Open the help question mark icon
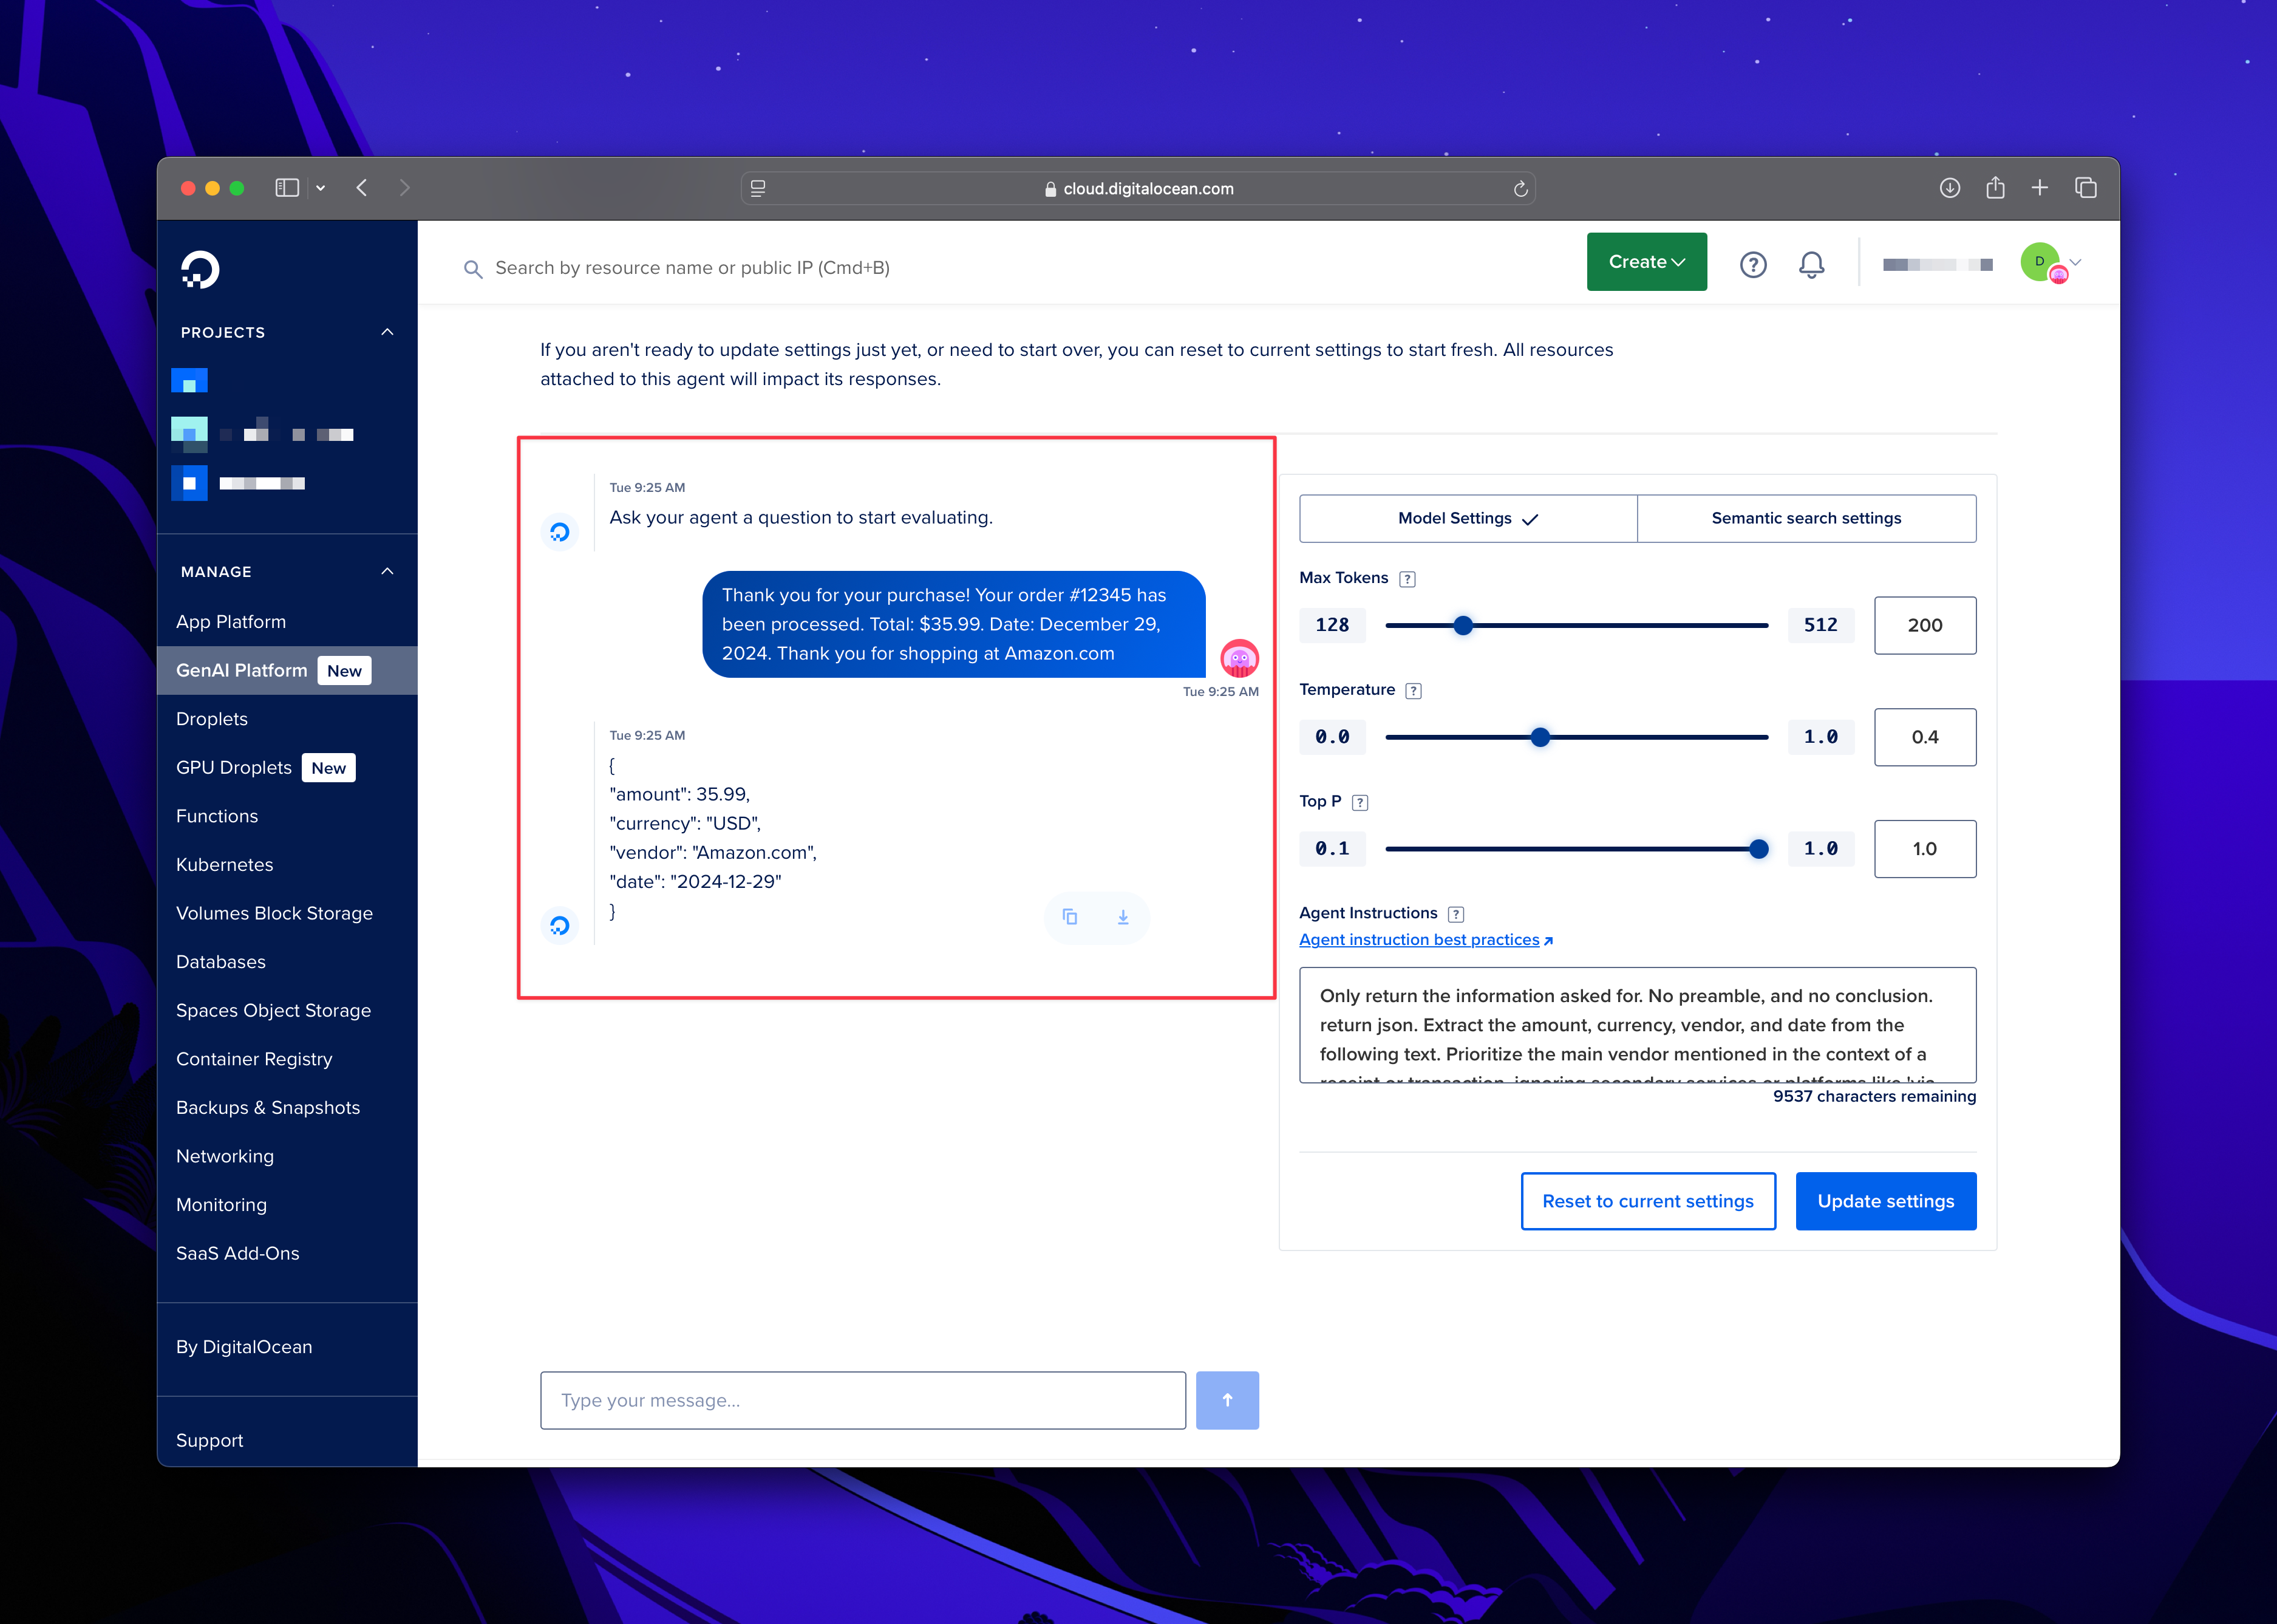This screenshot has height=1624, width=2277. click(x=1752, y=264)
